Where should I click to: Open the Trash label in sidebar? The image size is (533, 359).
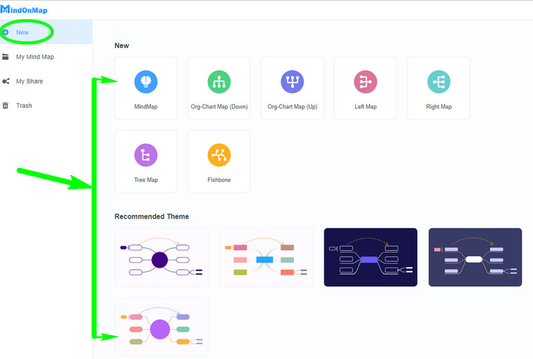tap(24, 105)
